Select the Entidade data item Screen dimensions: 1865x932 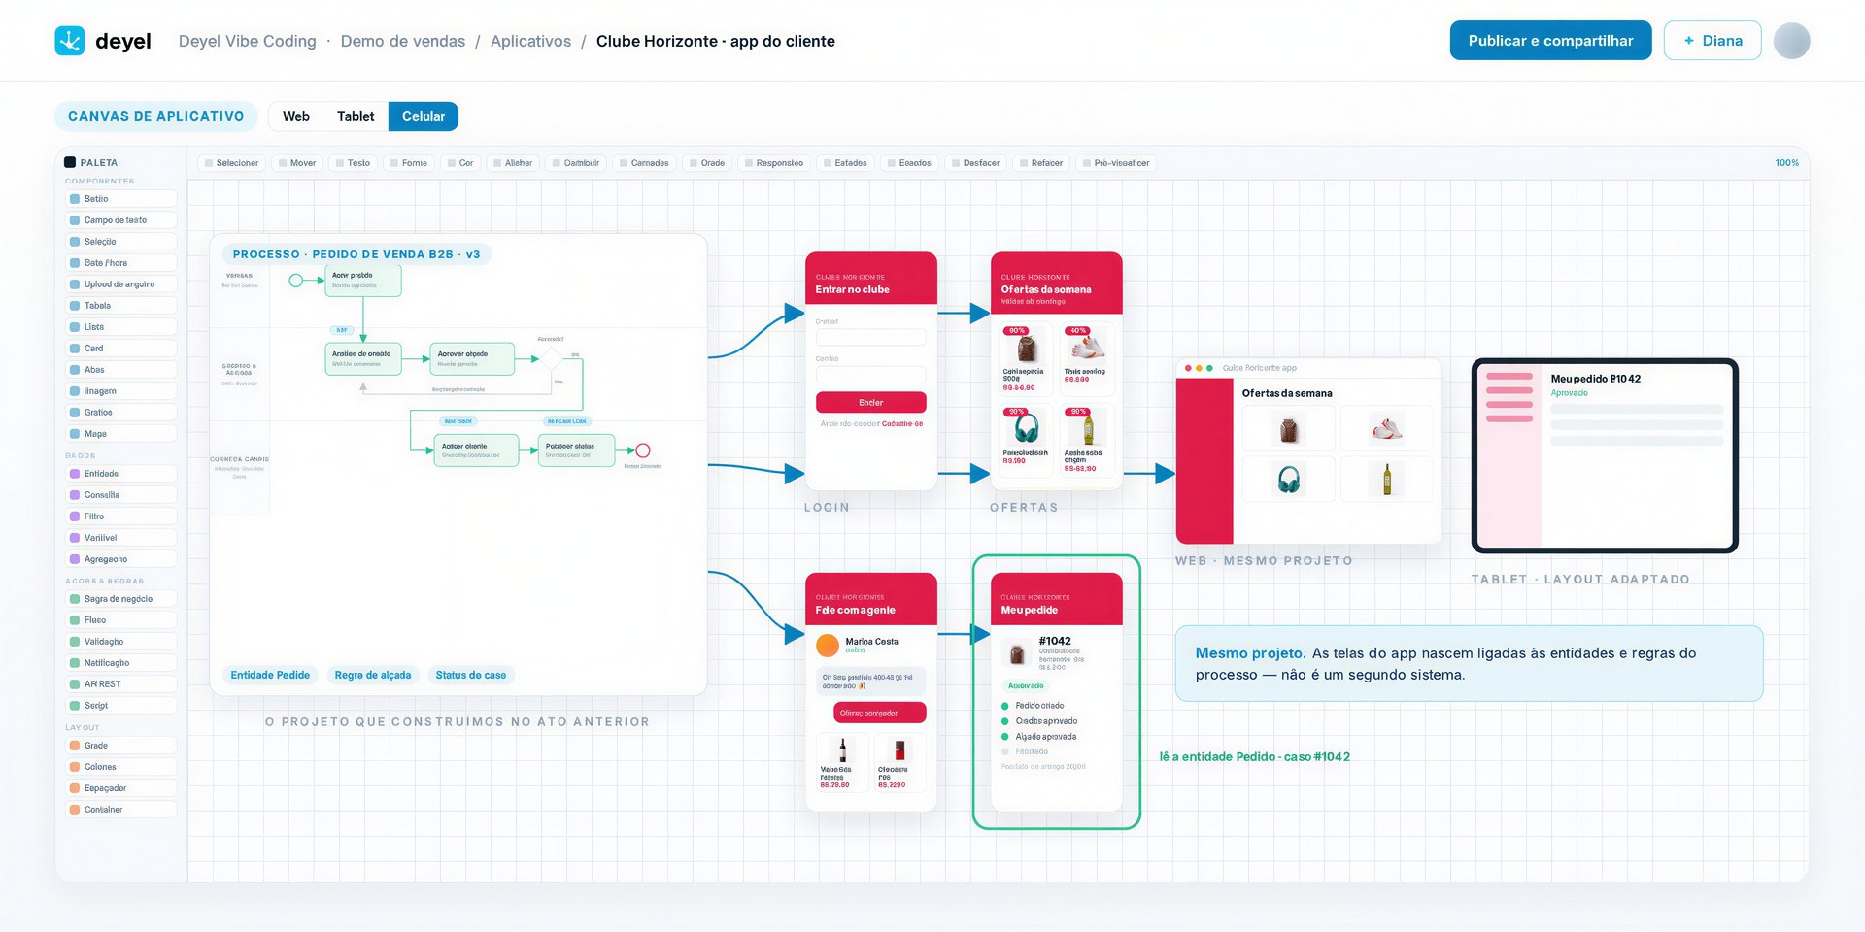click(x=121, y=474)
